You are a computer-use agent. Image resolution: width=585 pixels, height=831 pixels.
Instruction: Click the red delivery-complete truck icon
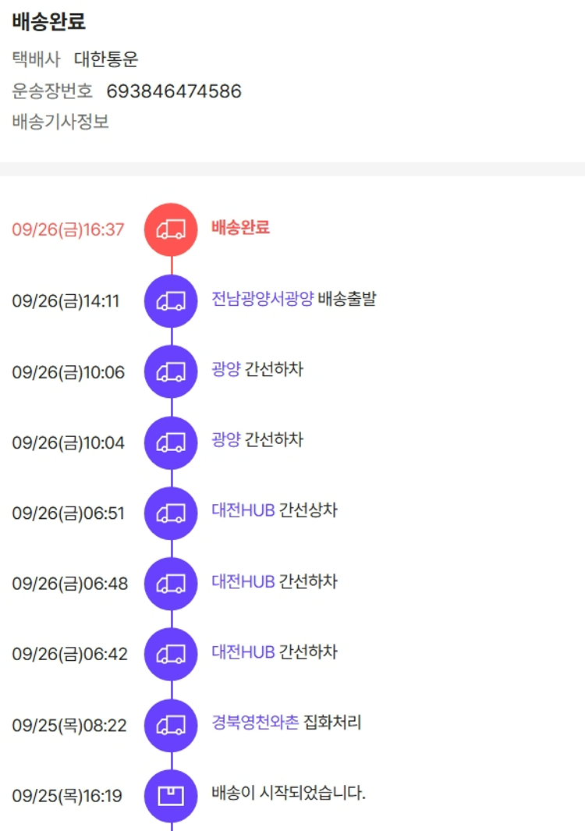171,229
